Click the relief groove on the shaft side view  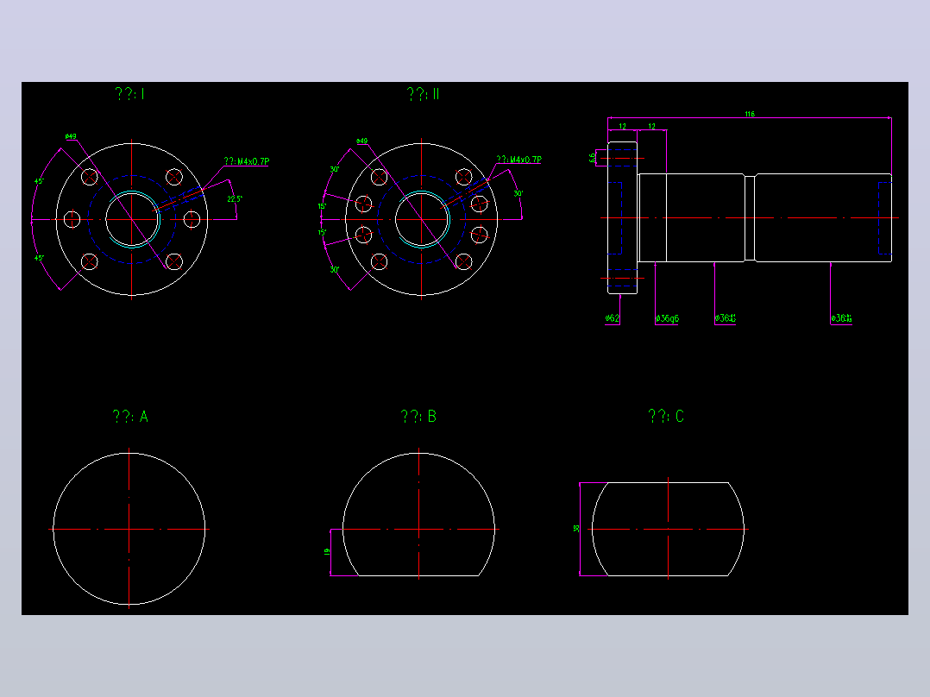[x=750, y=217]
